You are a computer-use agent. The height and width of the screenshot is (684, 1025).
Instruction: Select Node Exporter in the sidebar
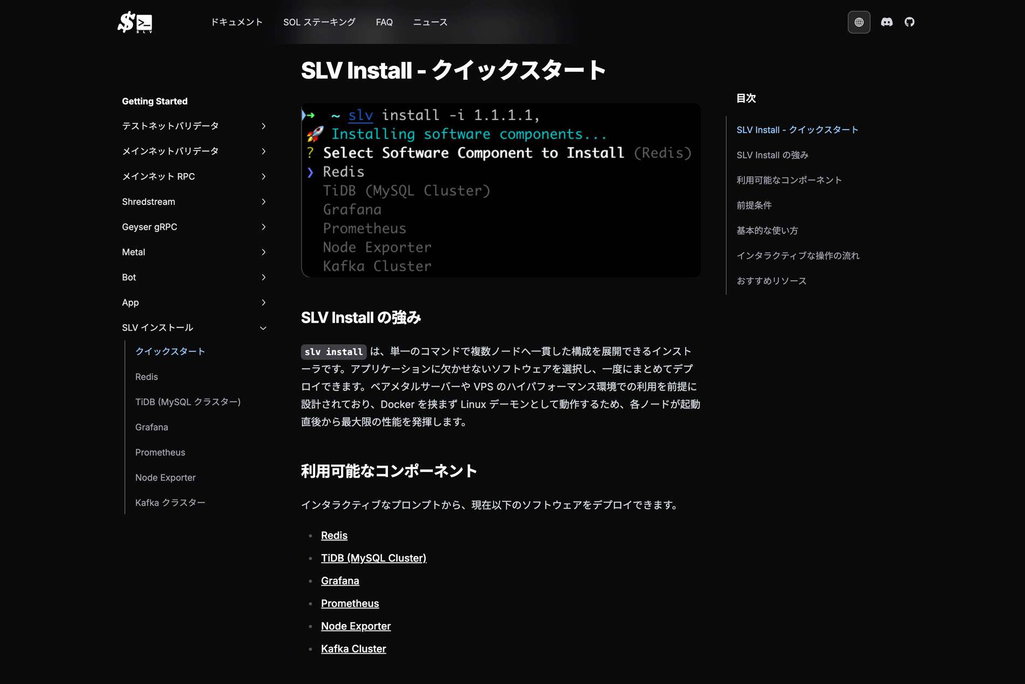(165, 477)
